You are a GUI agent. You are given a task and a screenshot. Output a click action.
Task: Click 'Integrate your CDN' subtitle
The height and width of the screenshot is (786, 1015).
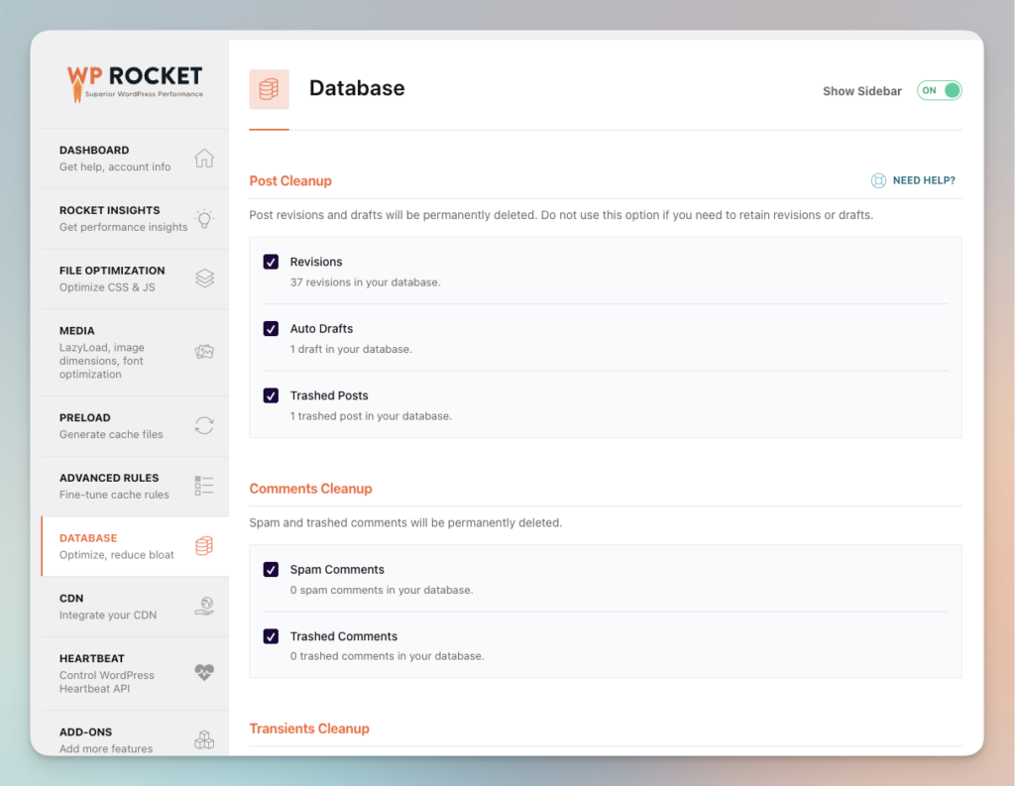click(107, 616)
